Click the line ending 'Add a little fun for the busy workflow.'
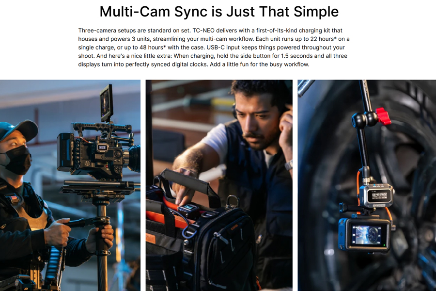 tap(193, 65)
